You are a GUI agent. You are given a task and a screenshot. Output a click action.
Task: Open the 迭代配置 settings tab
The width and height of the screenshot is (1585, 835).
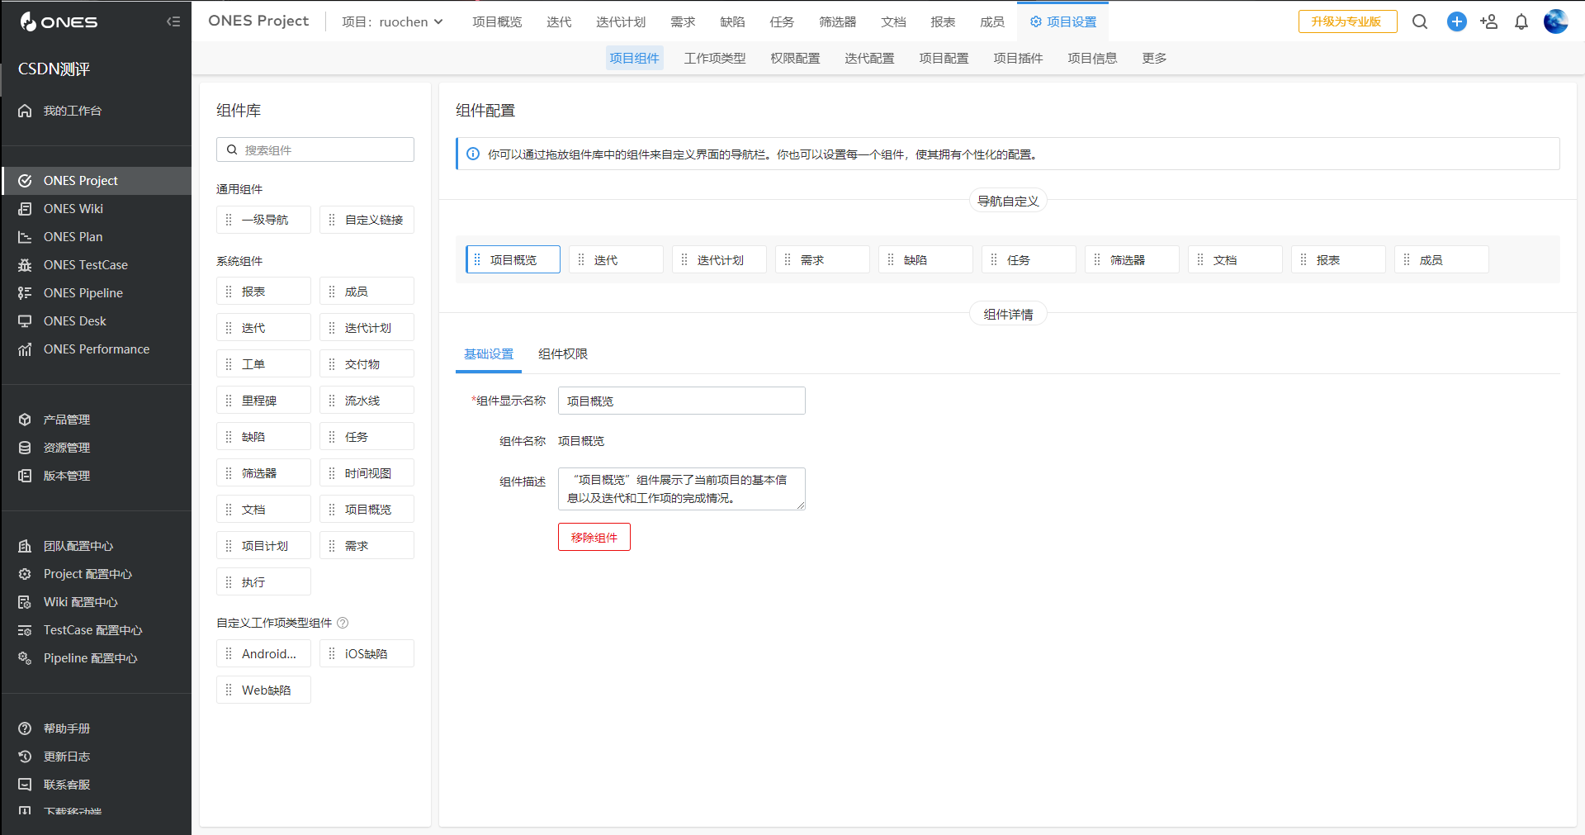(x=868, y=58)
